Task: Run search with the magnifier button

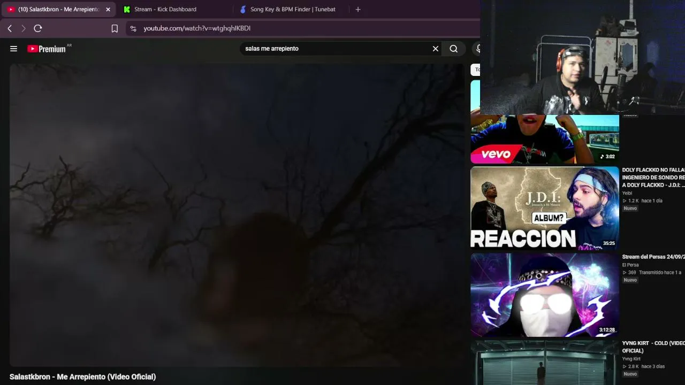Action: pyautogui.click(x=454, y=49)
